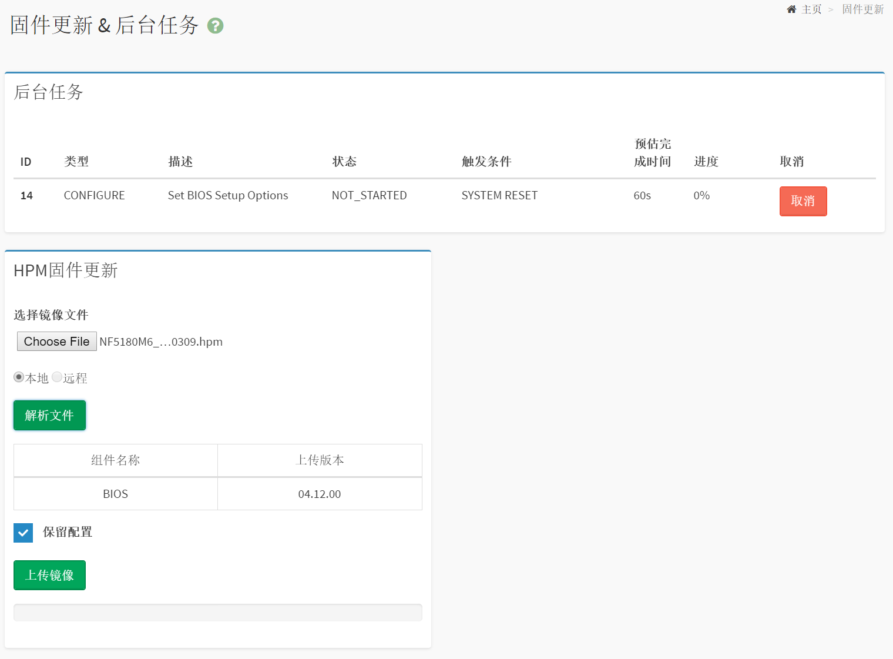Click the 上传版本 column header
893x659 pixels.
pyautogui.click(x=319, y=460)
